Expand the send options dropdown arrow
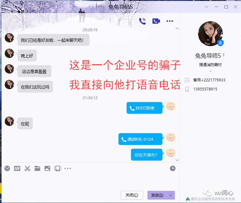Image resolution: width=241 pixels, height=203 pixels. [x=170, y=195]
